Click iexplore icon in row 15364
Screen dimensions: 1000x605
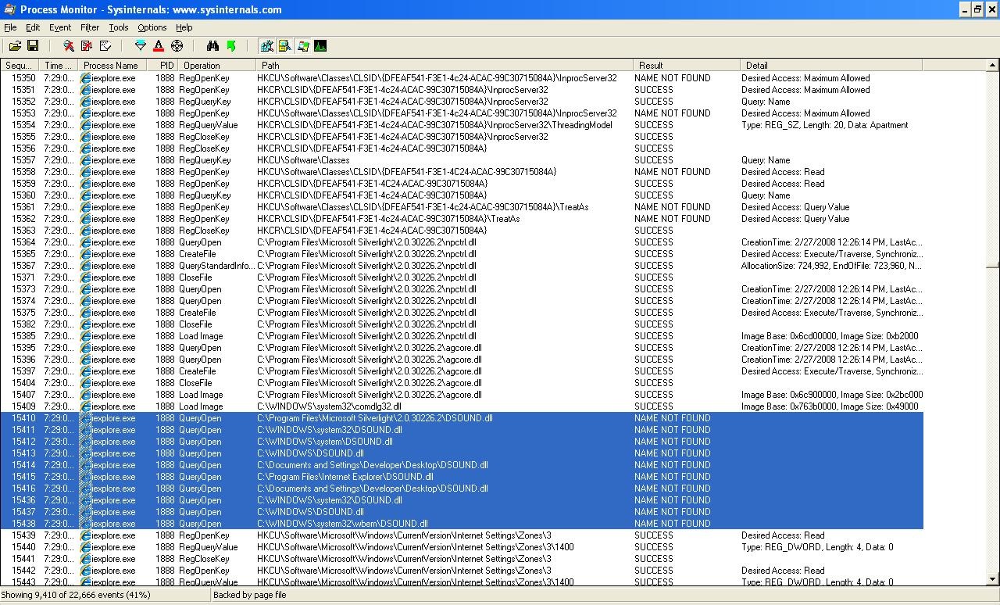point(86,242)
